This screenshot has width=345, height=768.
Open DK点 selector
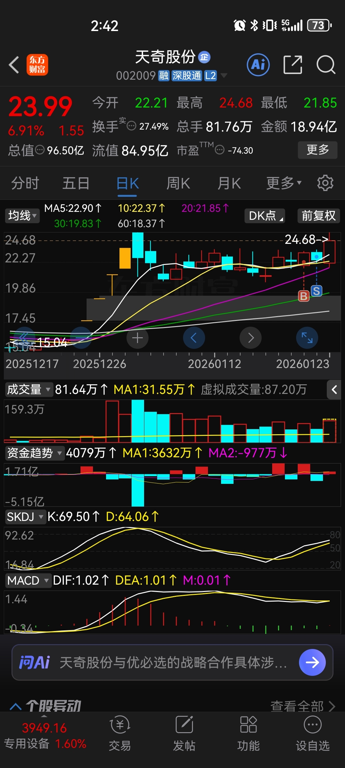point(265,216)
